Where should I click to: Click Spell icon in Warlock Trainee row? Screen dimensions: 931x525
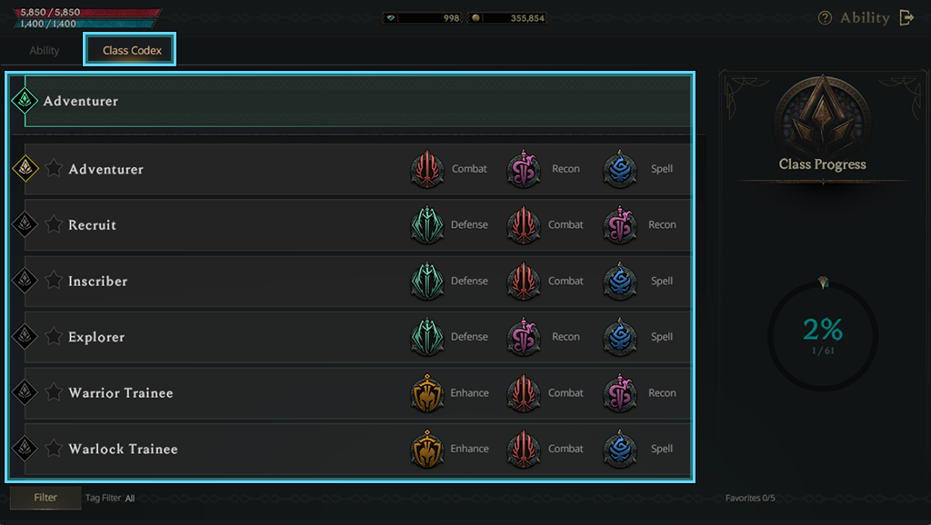pyautogui.click(x=620, y=449)
